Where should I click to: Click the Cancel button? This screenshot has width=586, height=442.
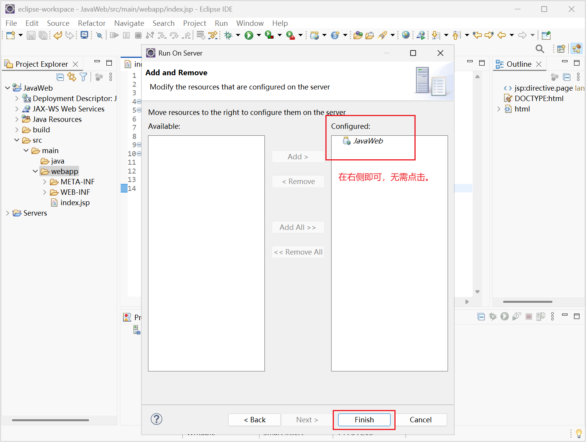coord(421,420)
